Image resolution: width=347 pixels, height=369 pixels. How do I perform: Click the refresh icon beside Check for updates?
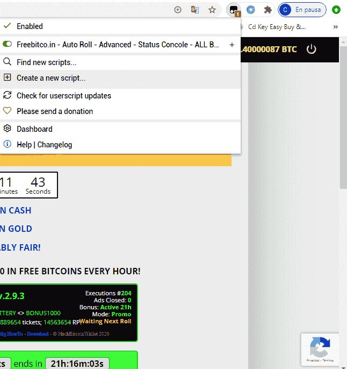pos(8,95)
